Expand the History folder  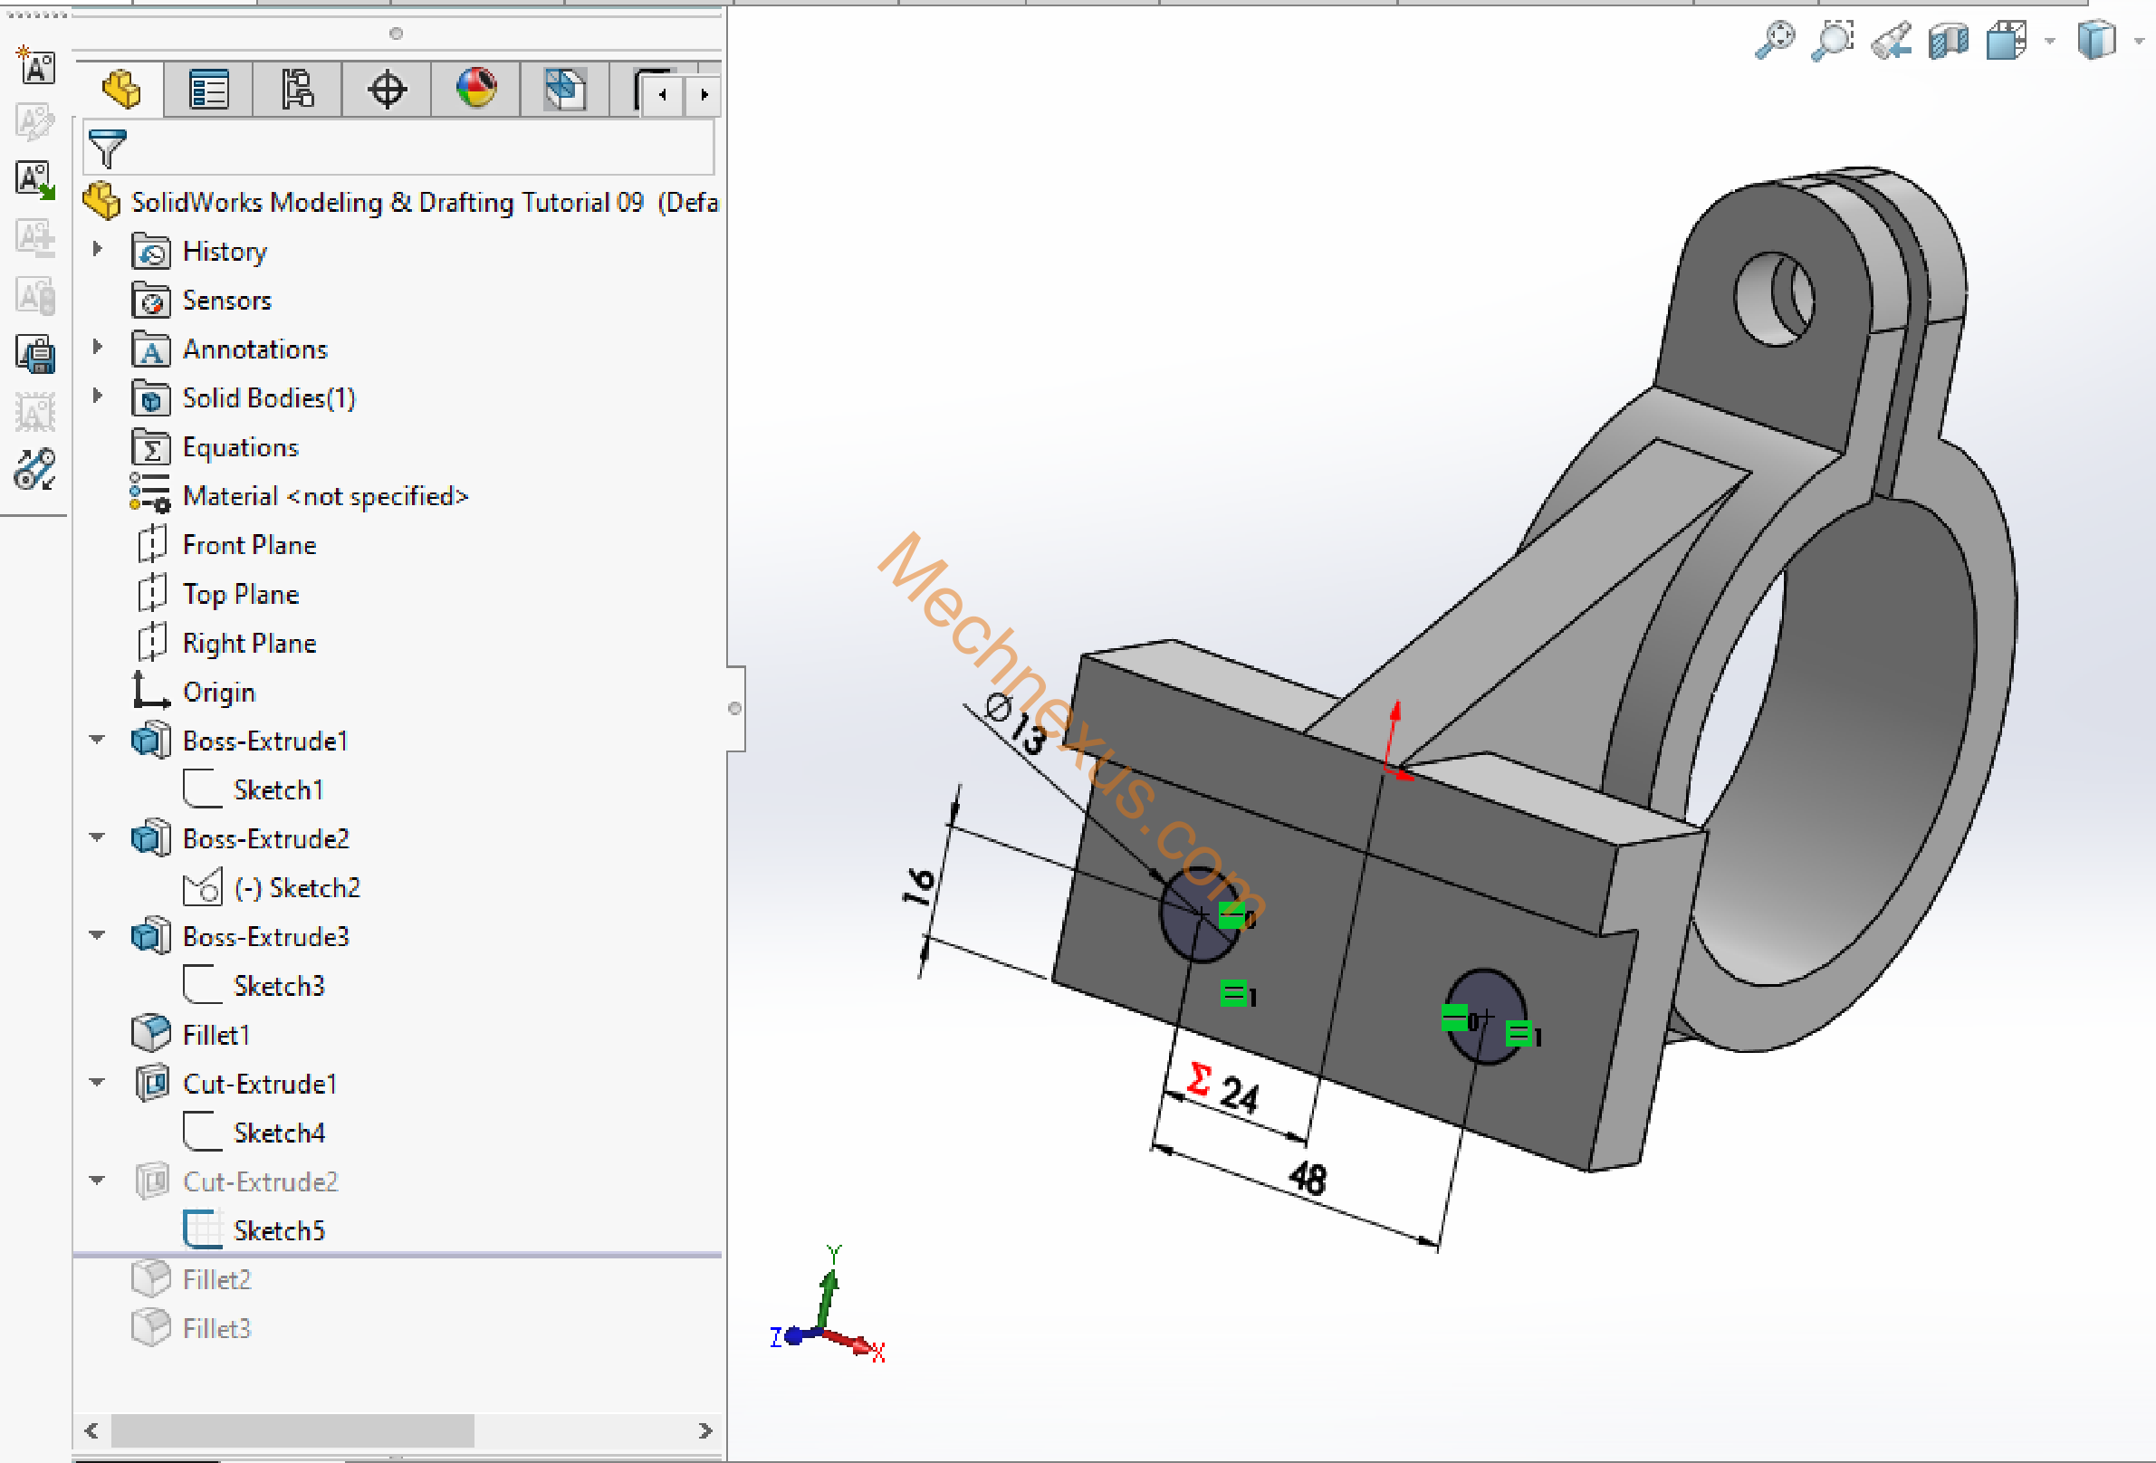pos(98,250)
